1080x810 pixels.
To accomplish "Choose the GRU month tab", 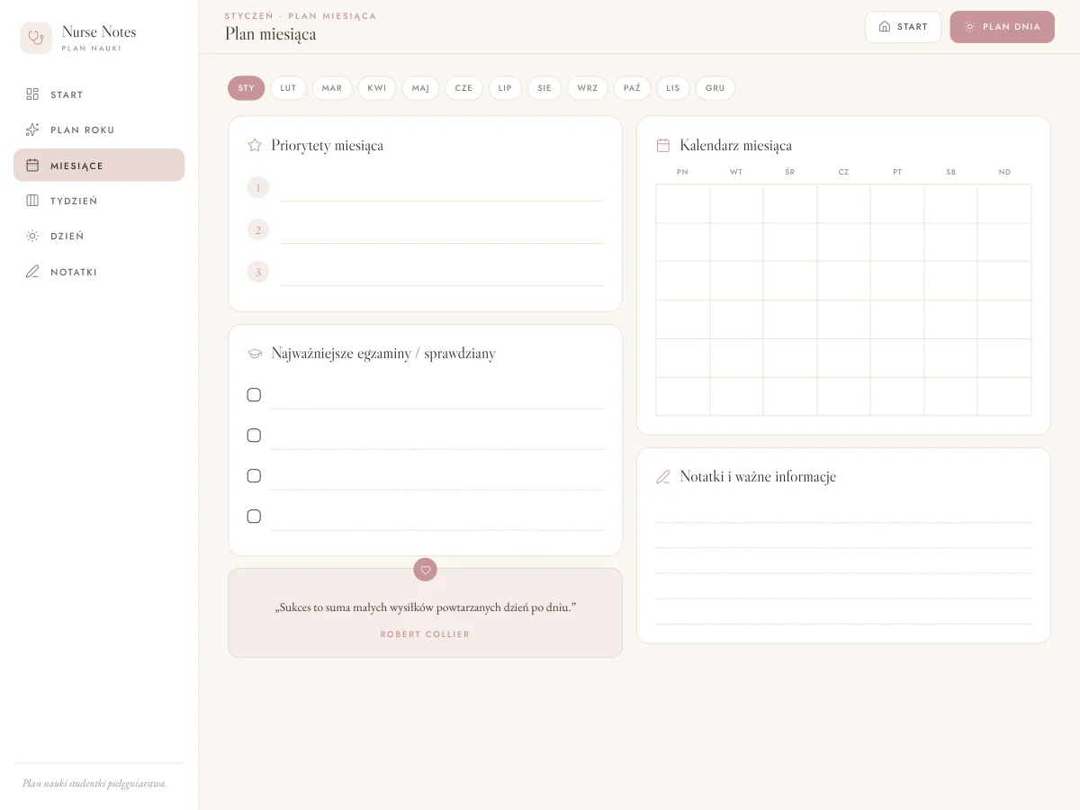I will pos(715,88).
